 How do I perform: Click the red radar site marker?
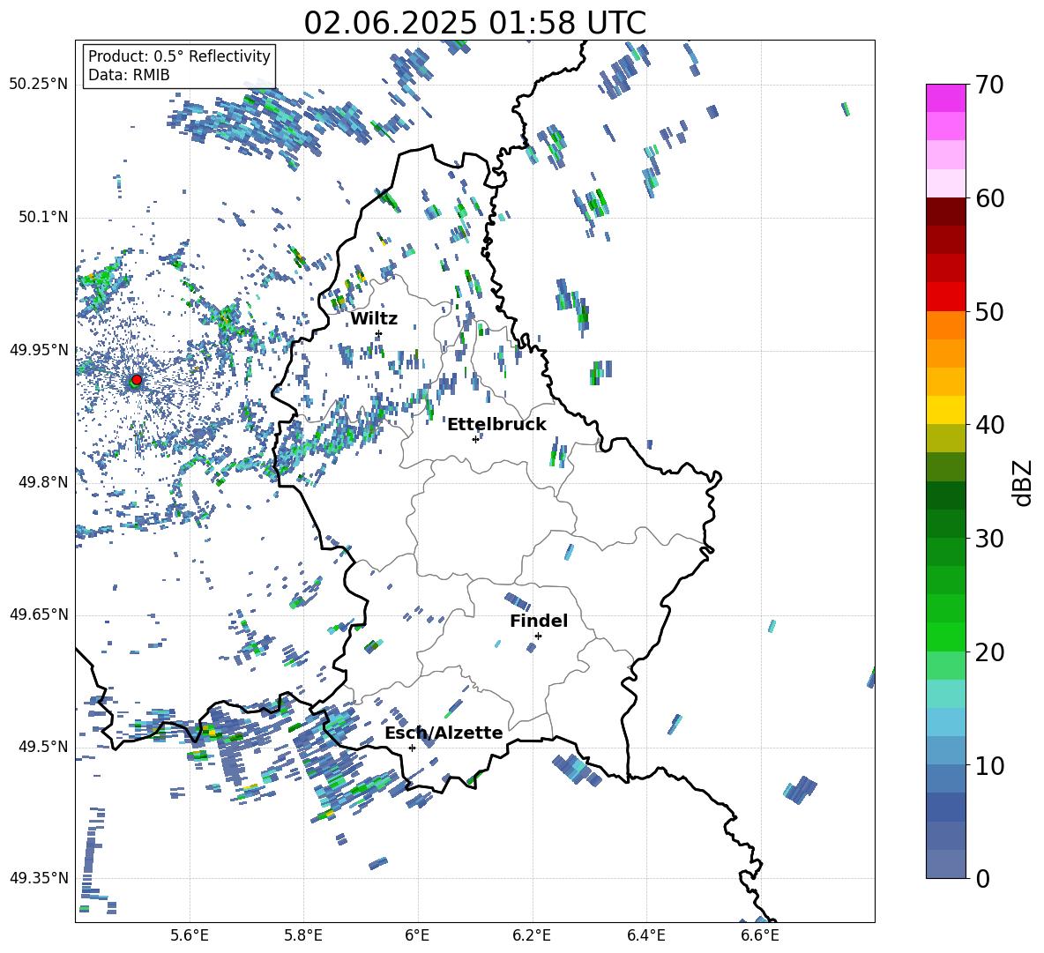pyautogui.click(x=137, y=379)
